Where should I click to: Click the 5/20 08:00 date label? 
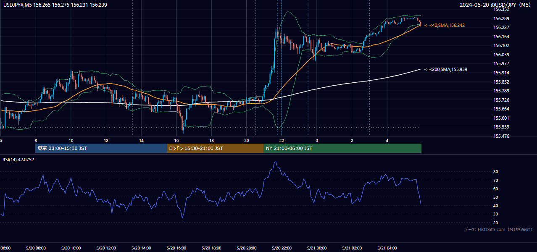coord(36,248)
